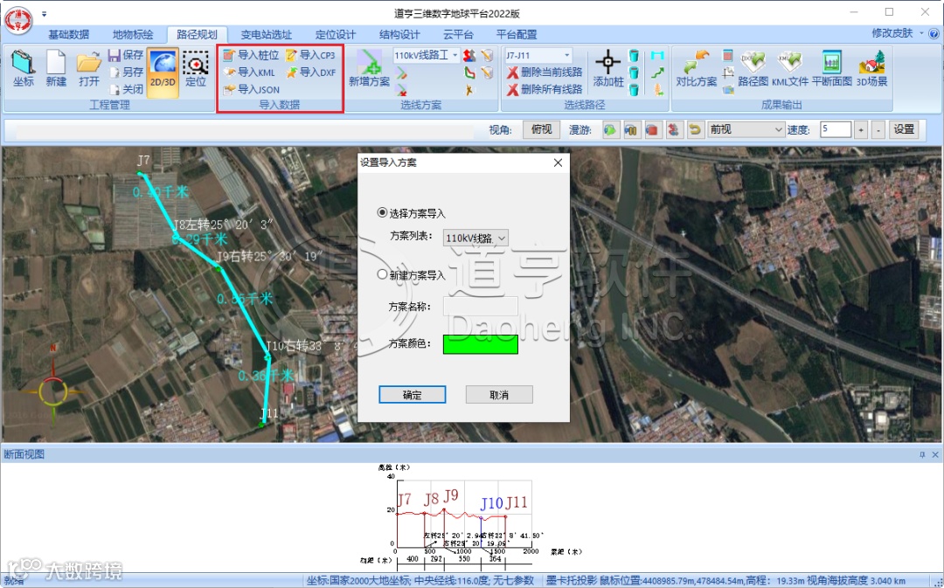Image resolution: width=944 pixels, height=588 pixels.
Task: Confirm import with 确定 button
Action: (413, 395)
